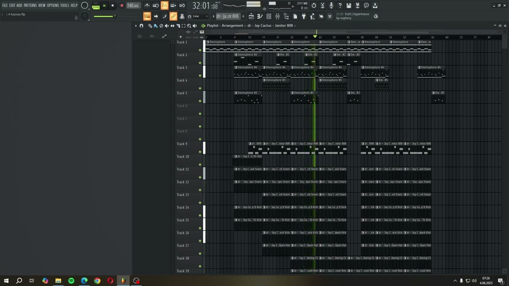509x286 pixels.
Task: Open the FILE menu
Action: [x=5, y=5]
